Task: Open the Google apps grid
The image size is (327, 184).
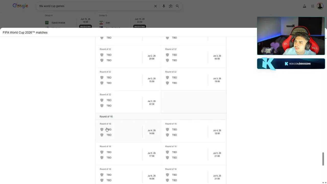Action: pyautogui.click(x=313, y=6)
